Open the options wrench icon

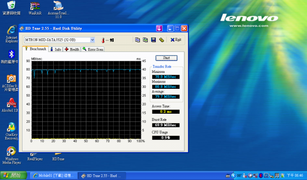(161, 40)
